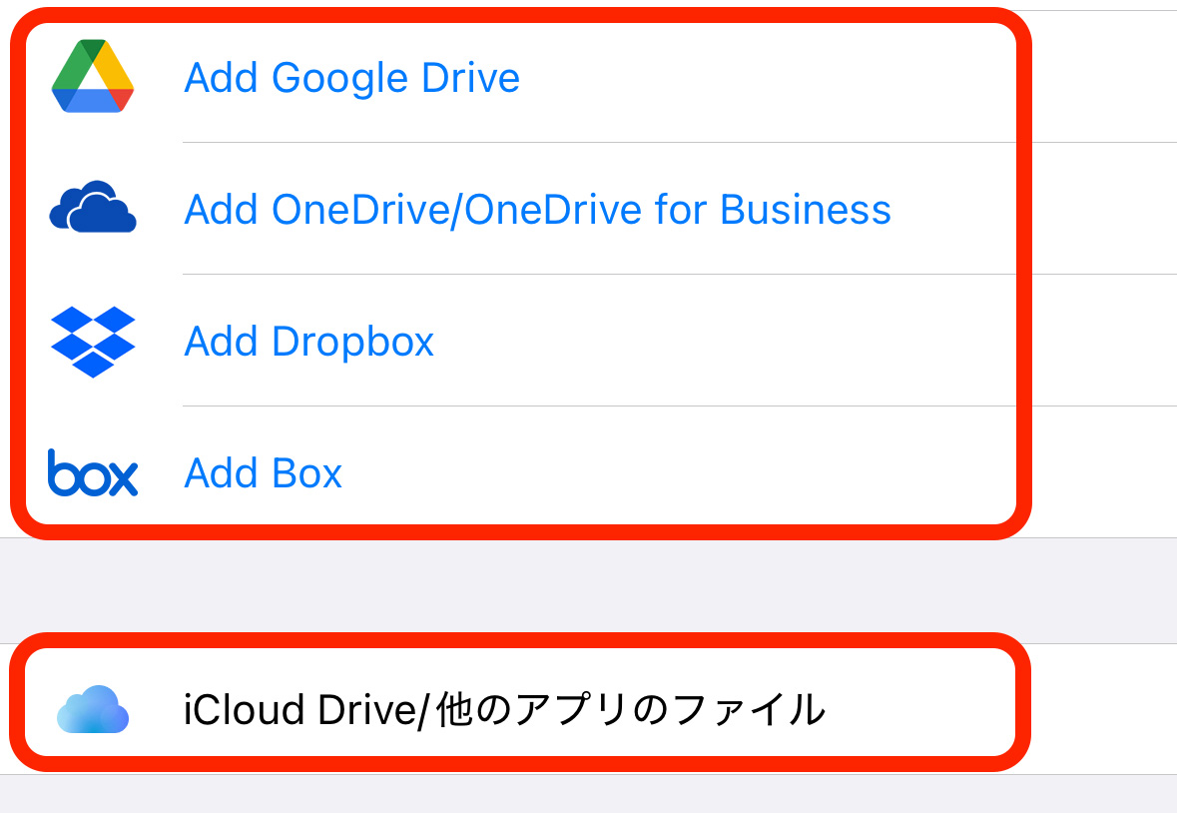Click the light blue iCloud Drive cloud icon
The width and height of the screenshot is (1177, 813).
[93, 709]
